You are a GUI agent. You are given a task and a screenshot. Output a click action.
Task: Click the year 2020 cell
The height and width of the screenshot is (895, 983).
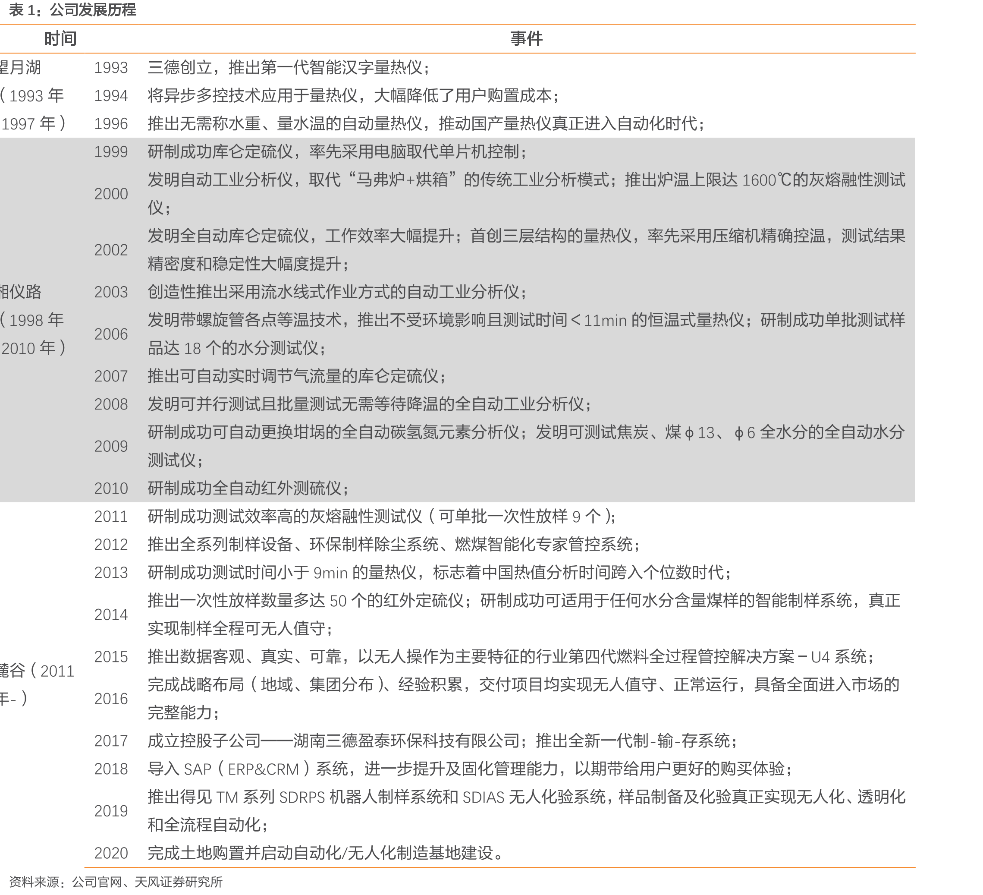(111, 854)
